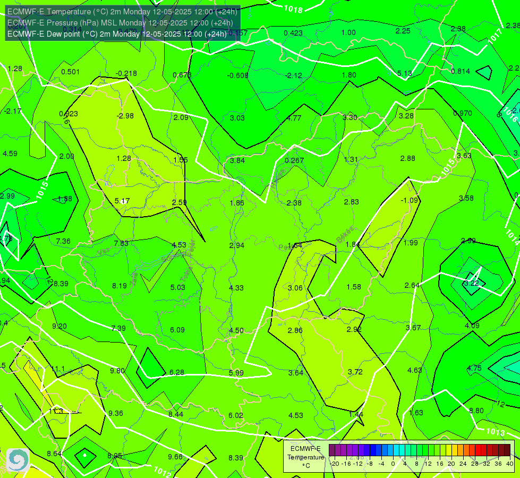Select the ECMWF-E Pressure MSL layer label
Image resolution: width=520 pixels, height=478 pixels.
point(120,23)
